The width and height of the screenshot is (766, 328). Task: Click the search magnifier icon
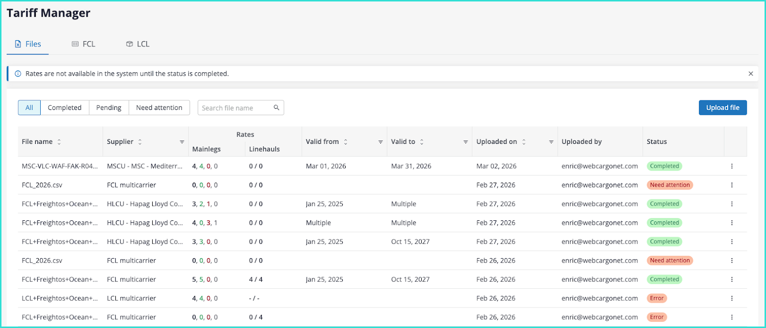point(276,108)
